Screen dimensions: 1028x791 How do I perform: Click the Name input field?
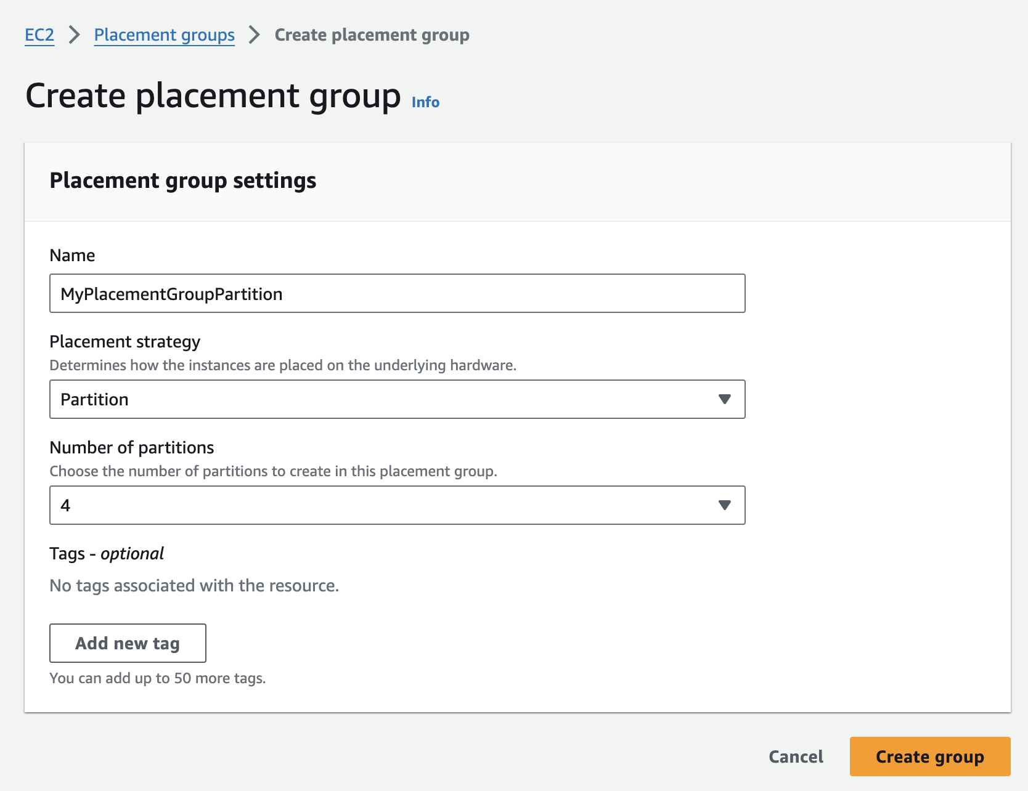tap(397, 294)
